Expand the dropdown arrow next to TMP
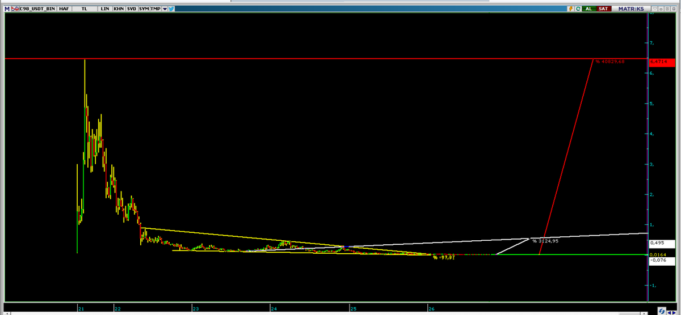The height and width of the screenshot is (315, 681). [165, 9]
